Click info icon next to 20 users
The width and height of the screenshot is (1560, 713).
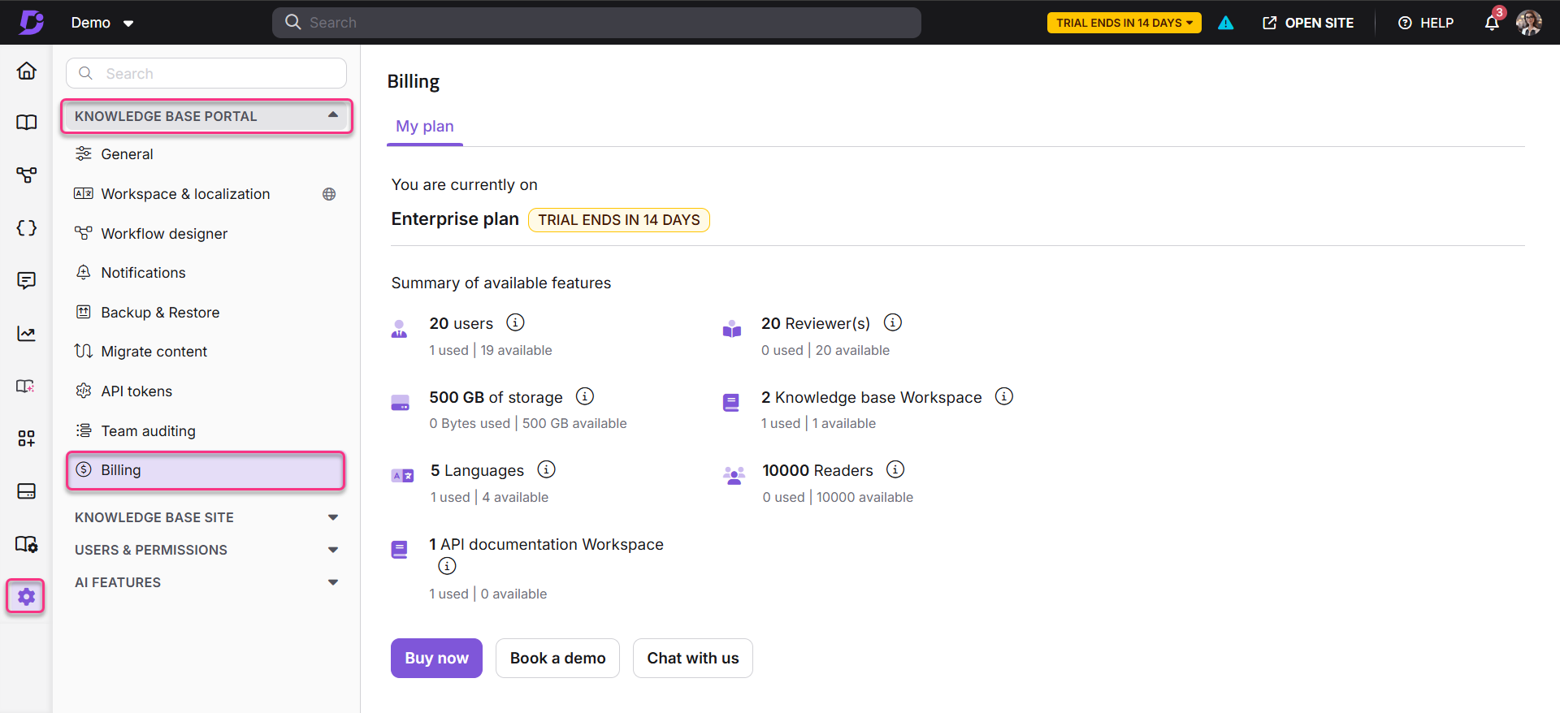click(x=515, y=322)
